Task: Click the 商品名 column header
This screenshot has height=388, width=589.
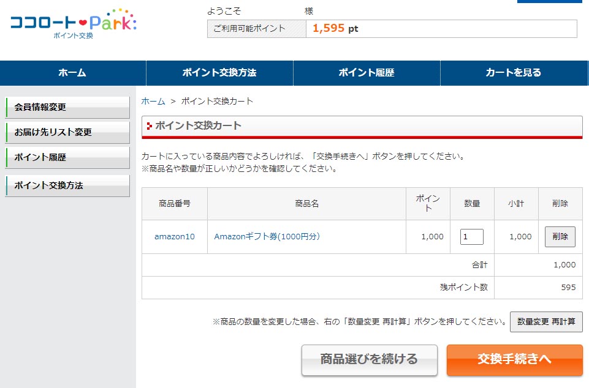Action: tap(307, 204)
